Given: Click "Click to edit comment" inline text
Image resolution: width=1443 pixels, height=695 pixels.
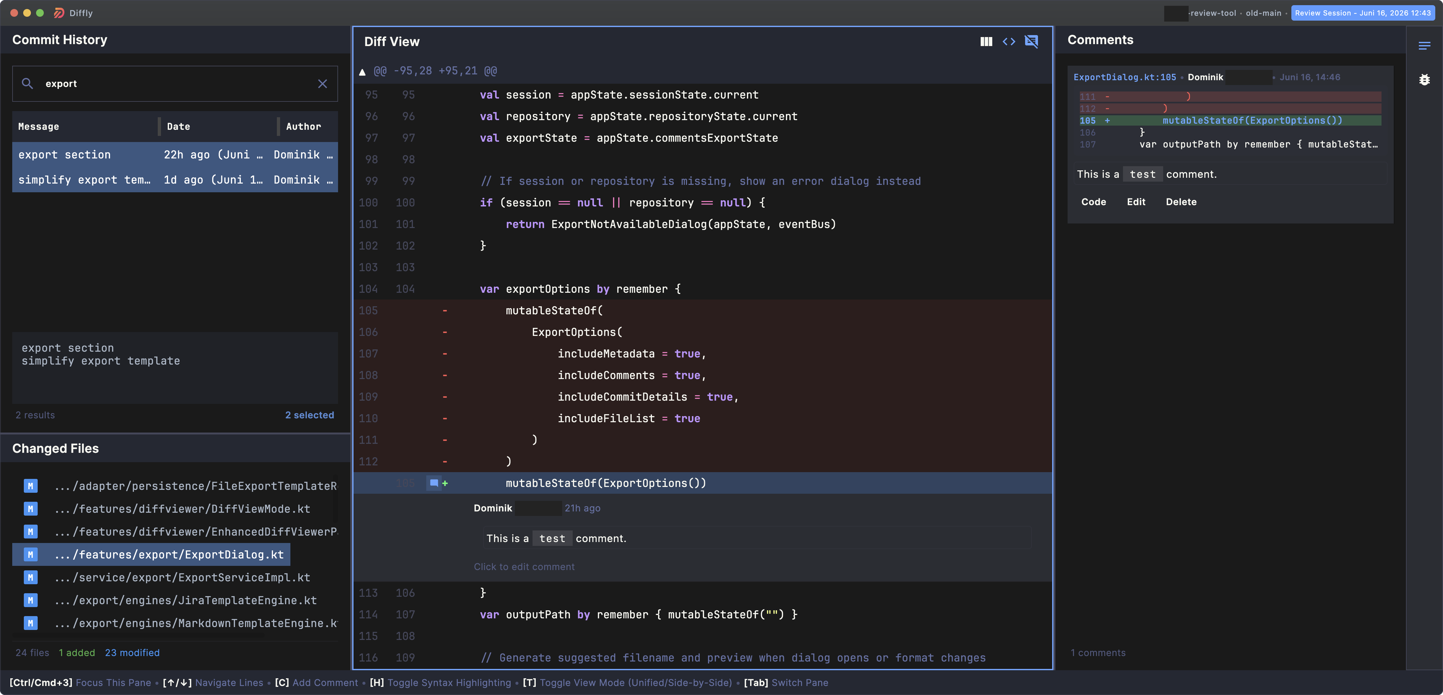Looking at the screenshot, I should pyautogui.click(x=524, y=566).
